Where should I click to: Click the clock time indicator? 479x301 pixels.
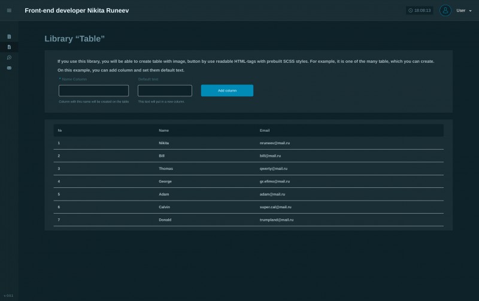pyautogui.click(x=420, y=10)
